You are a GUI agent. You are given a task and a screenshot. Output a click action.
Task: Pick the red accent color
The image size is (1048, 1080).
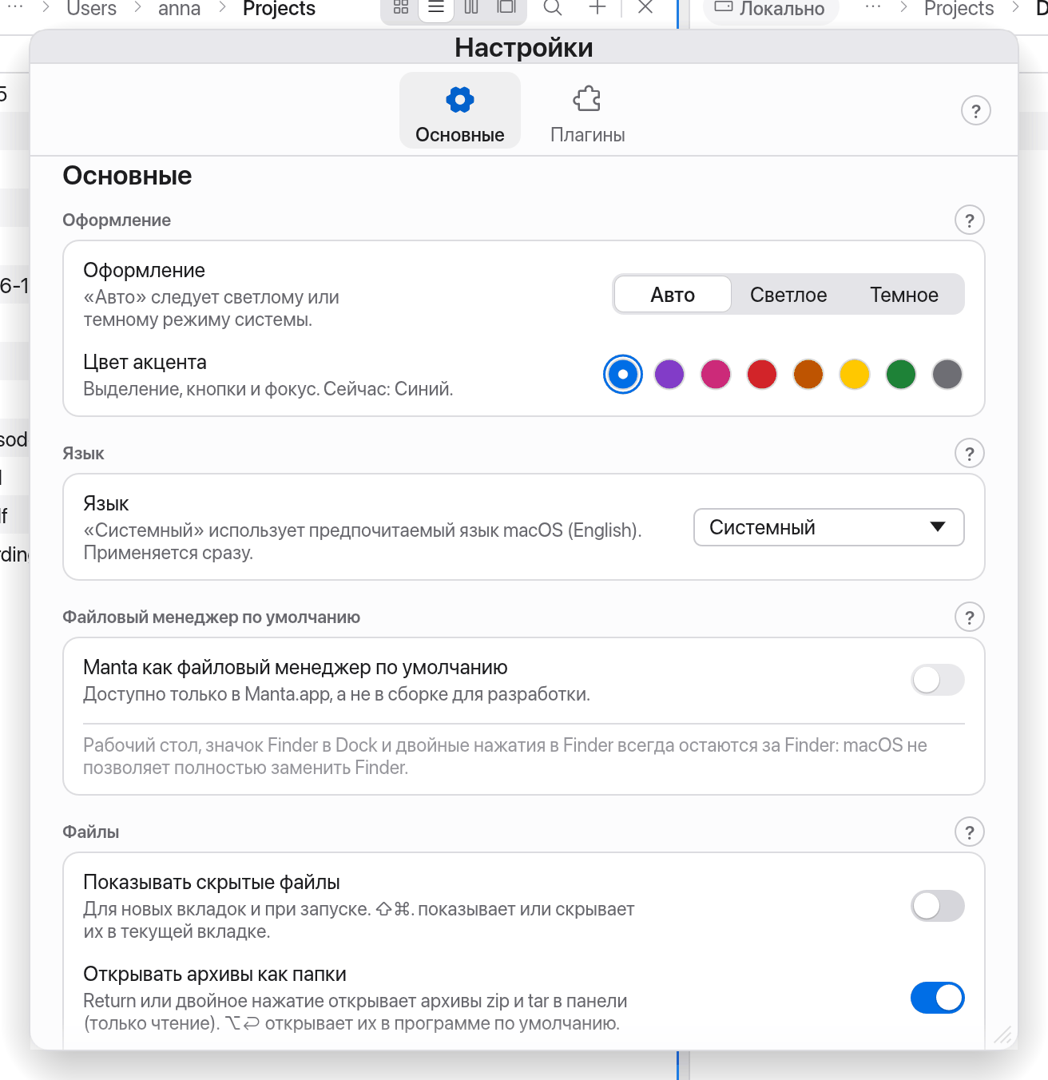[x=762, y=375]
